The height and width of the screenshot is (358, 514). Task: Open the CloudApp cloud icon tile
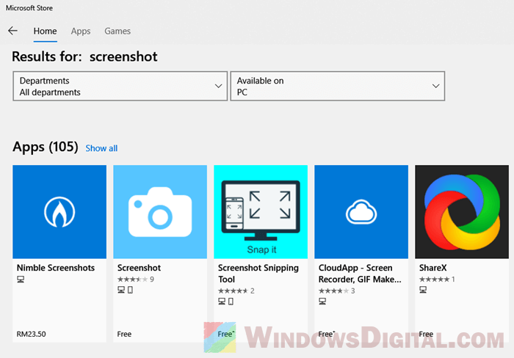[361, 212]
